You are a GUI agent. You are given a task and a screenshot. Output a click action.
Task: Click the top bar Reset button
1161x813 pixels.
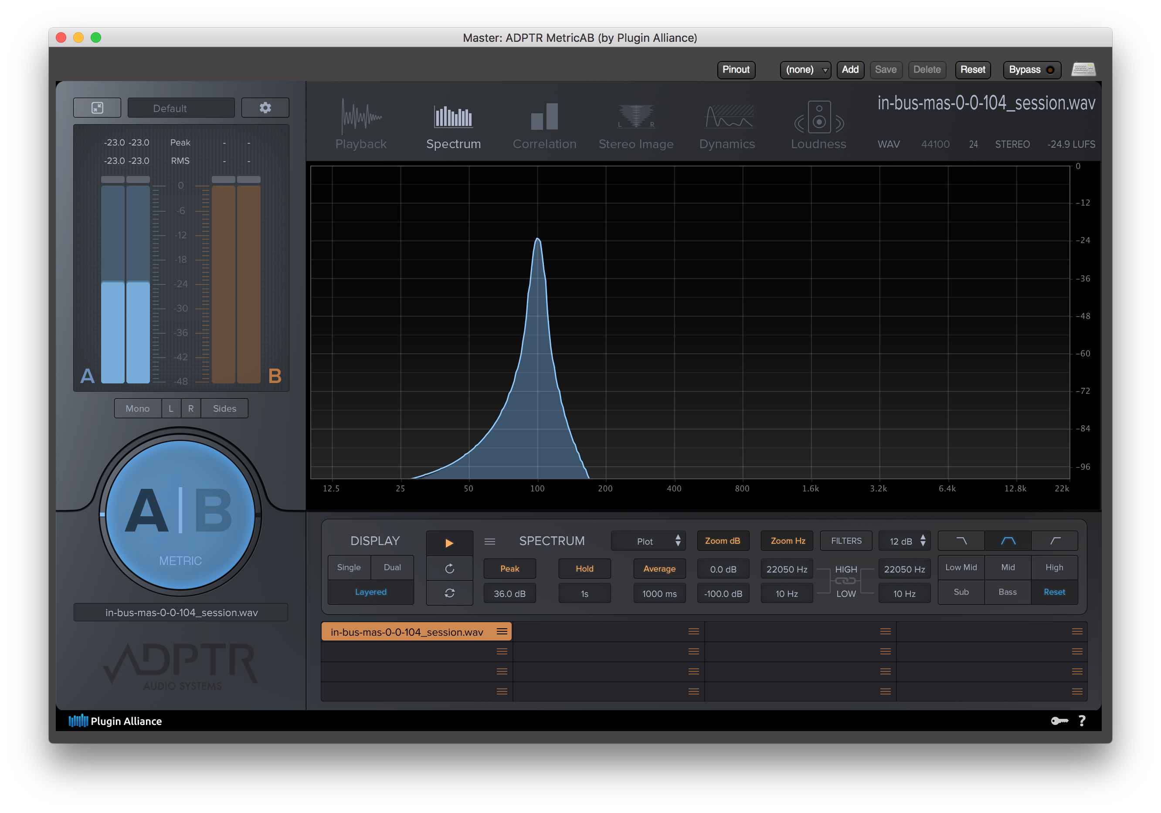[972, 70]
